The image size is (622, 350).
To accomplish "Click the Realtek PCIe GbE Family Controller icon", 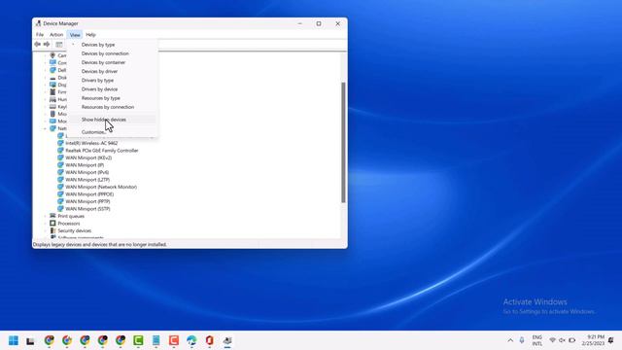I will pyautogui.click(x=60, y=151).
